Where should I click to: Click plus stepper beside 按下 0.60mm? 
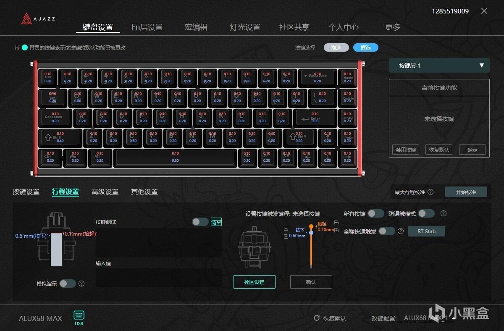tap(286, 236)
